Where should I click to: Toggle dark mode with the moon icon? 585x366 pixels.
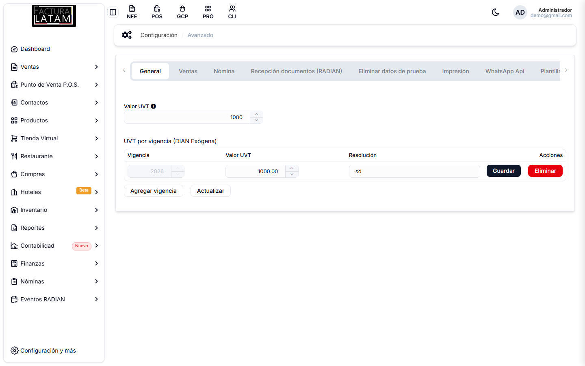[495, 12]
